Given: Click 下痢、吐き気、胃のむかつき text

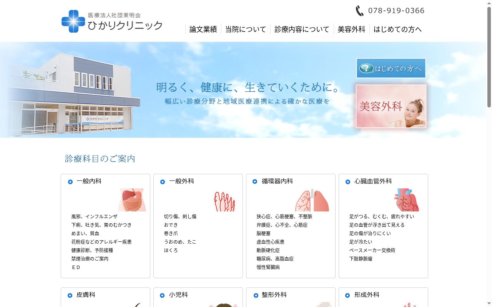Looking at the screenshot, I should (101, 225).
